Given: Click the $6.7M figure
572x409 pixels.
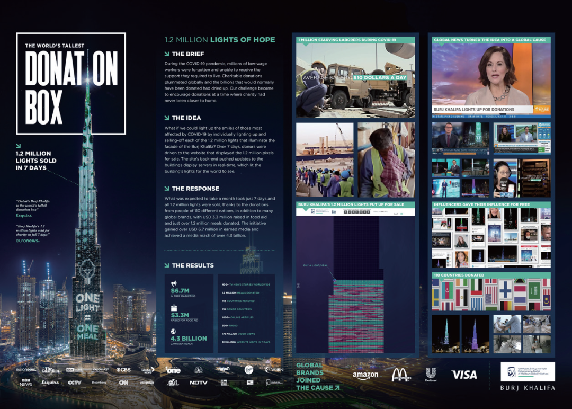Looking at the screenshot, I should pos(180,291).
